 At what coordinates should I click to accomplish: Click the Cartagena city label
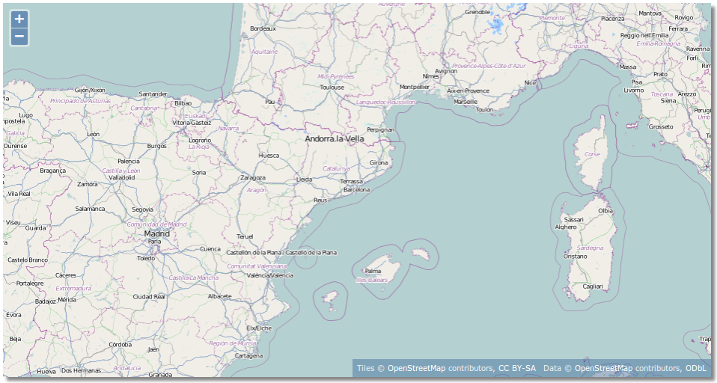(248, 355)
